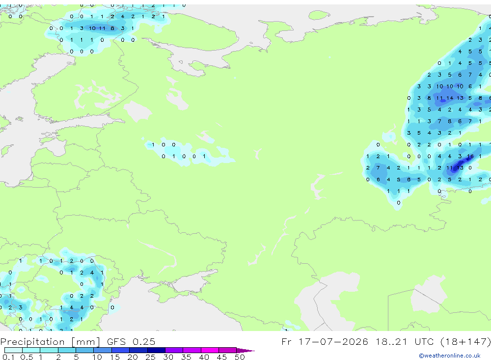Select the 10–15 mm blue legend swatch
Viewport: 491px width, 360px height.
(103, 350)
